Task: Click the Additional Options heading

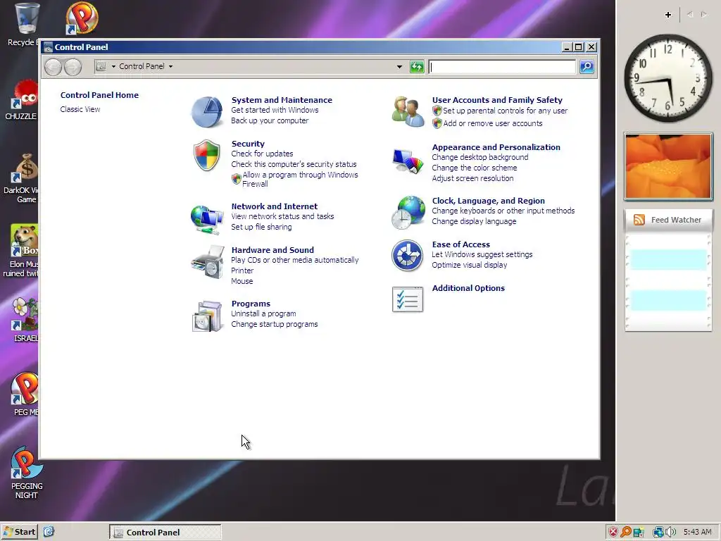Action: tap(468, 288)
